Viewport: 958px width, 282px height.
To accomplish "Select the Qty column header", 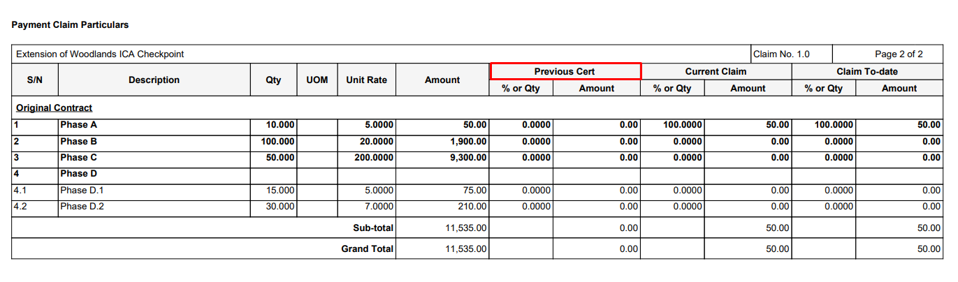I will (273, 80).
